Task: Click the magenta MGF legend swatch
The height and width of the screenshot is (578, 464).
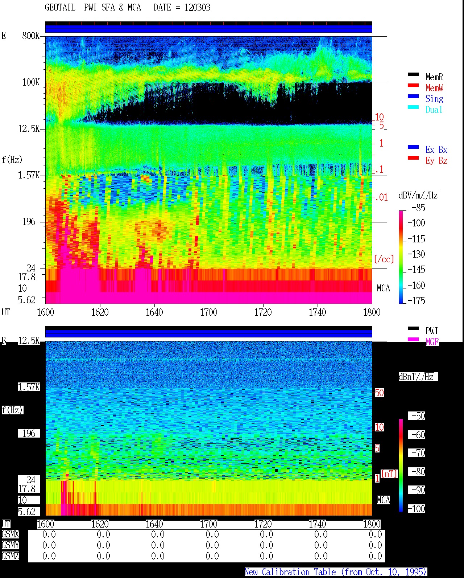Action: pos(413,339)
